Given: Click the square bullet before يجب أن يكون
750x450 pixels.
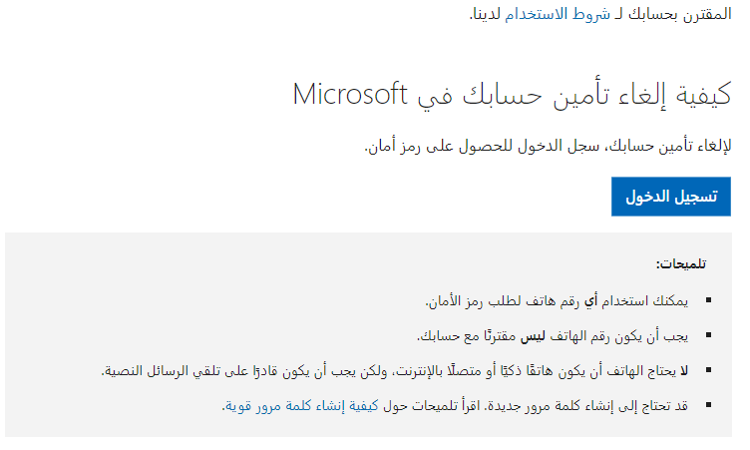Looking at the screenshot, I should [709, 335].
